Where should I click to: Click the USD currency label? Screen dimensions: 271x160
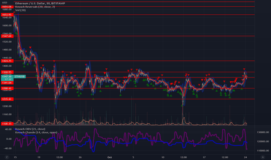point(5,3)
